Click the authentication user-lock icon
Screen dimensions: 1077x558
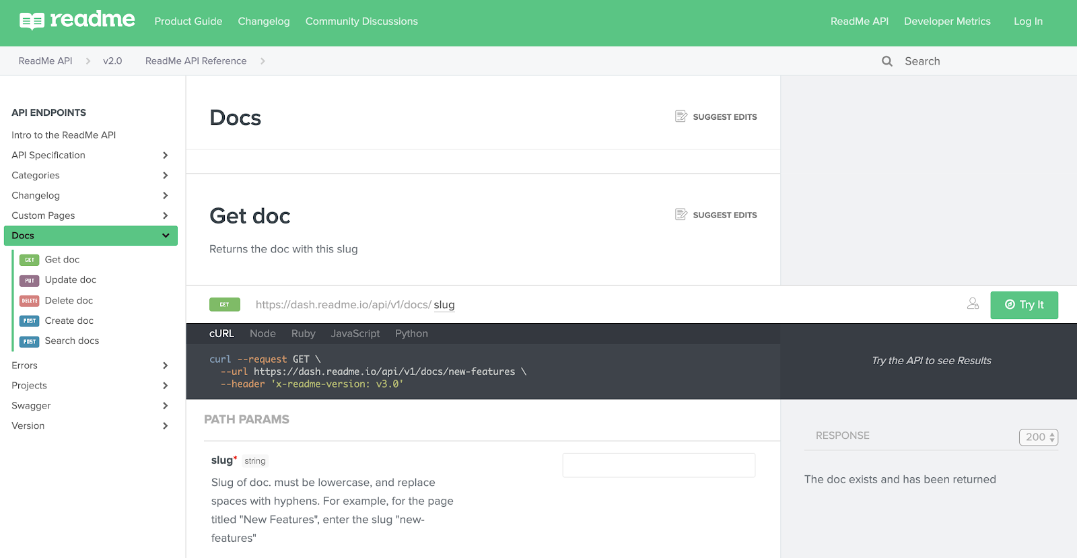pyautogui.click(x=973, y=304)
